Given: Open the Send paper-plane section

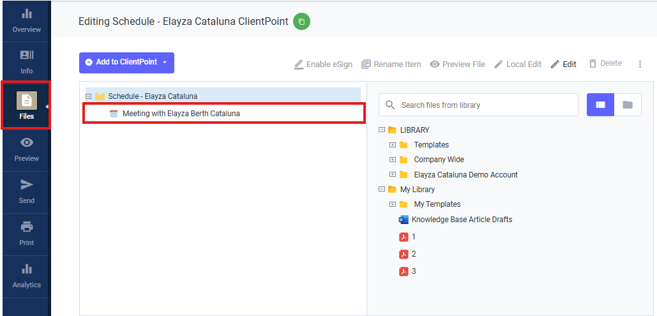Looking at the screenshot, I should pyautogui.click(x=26, y=192).
